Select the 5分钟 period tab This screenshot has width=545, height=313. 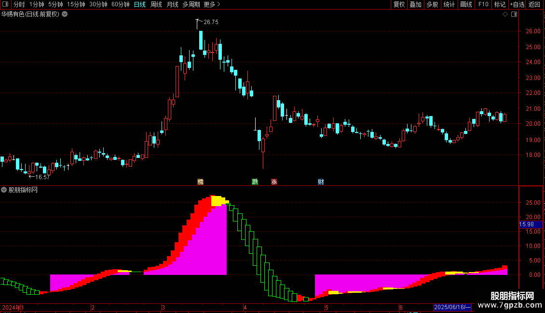55,4
